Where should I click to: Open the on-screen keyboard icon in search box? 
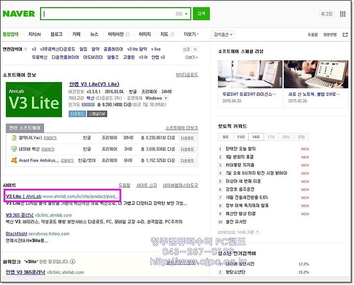coord(179,14)
